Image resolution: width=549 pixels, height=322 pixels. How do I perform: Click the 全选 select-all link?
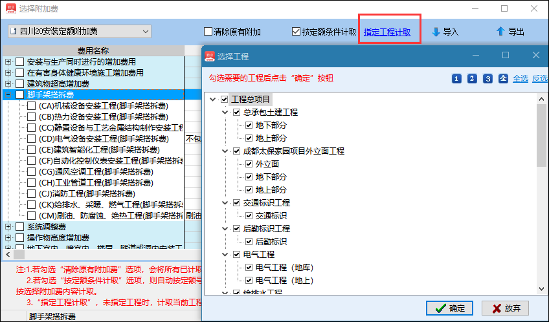pyautogui.click(x=521, y=78)
